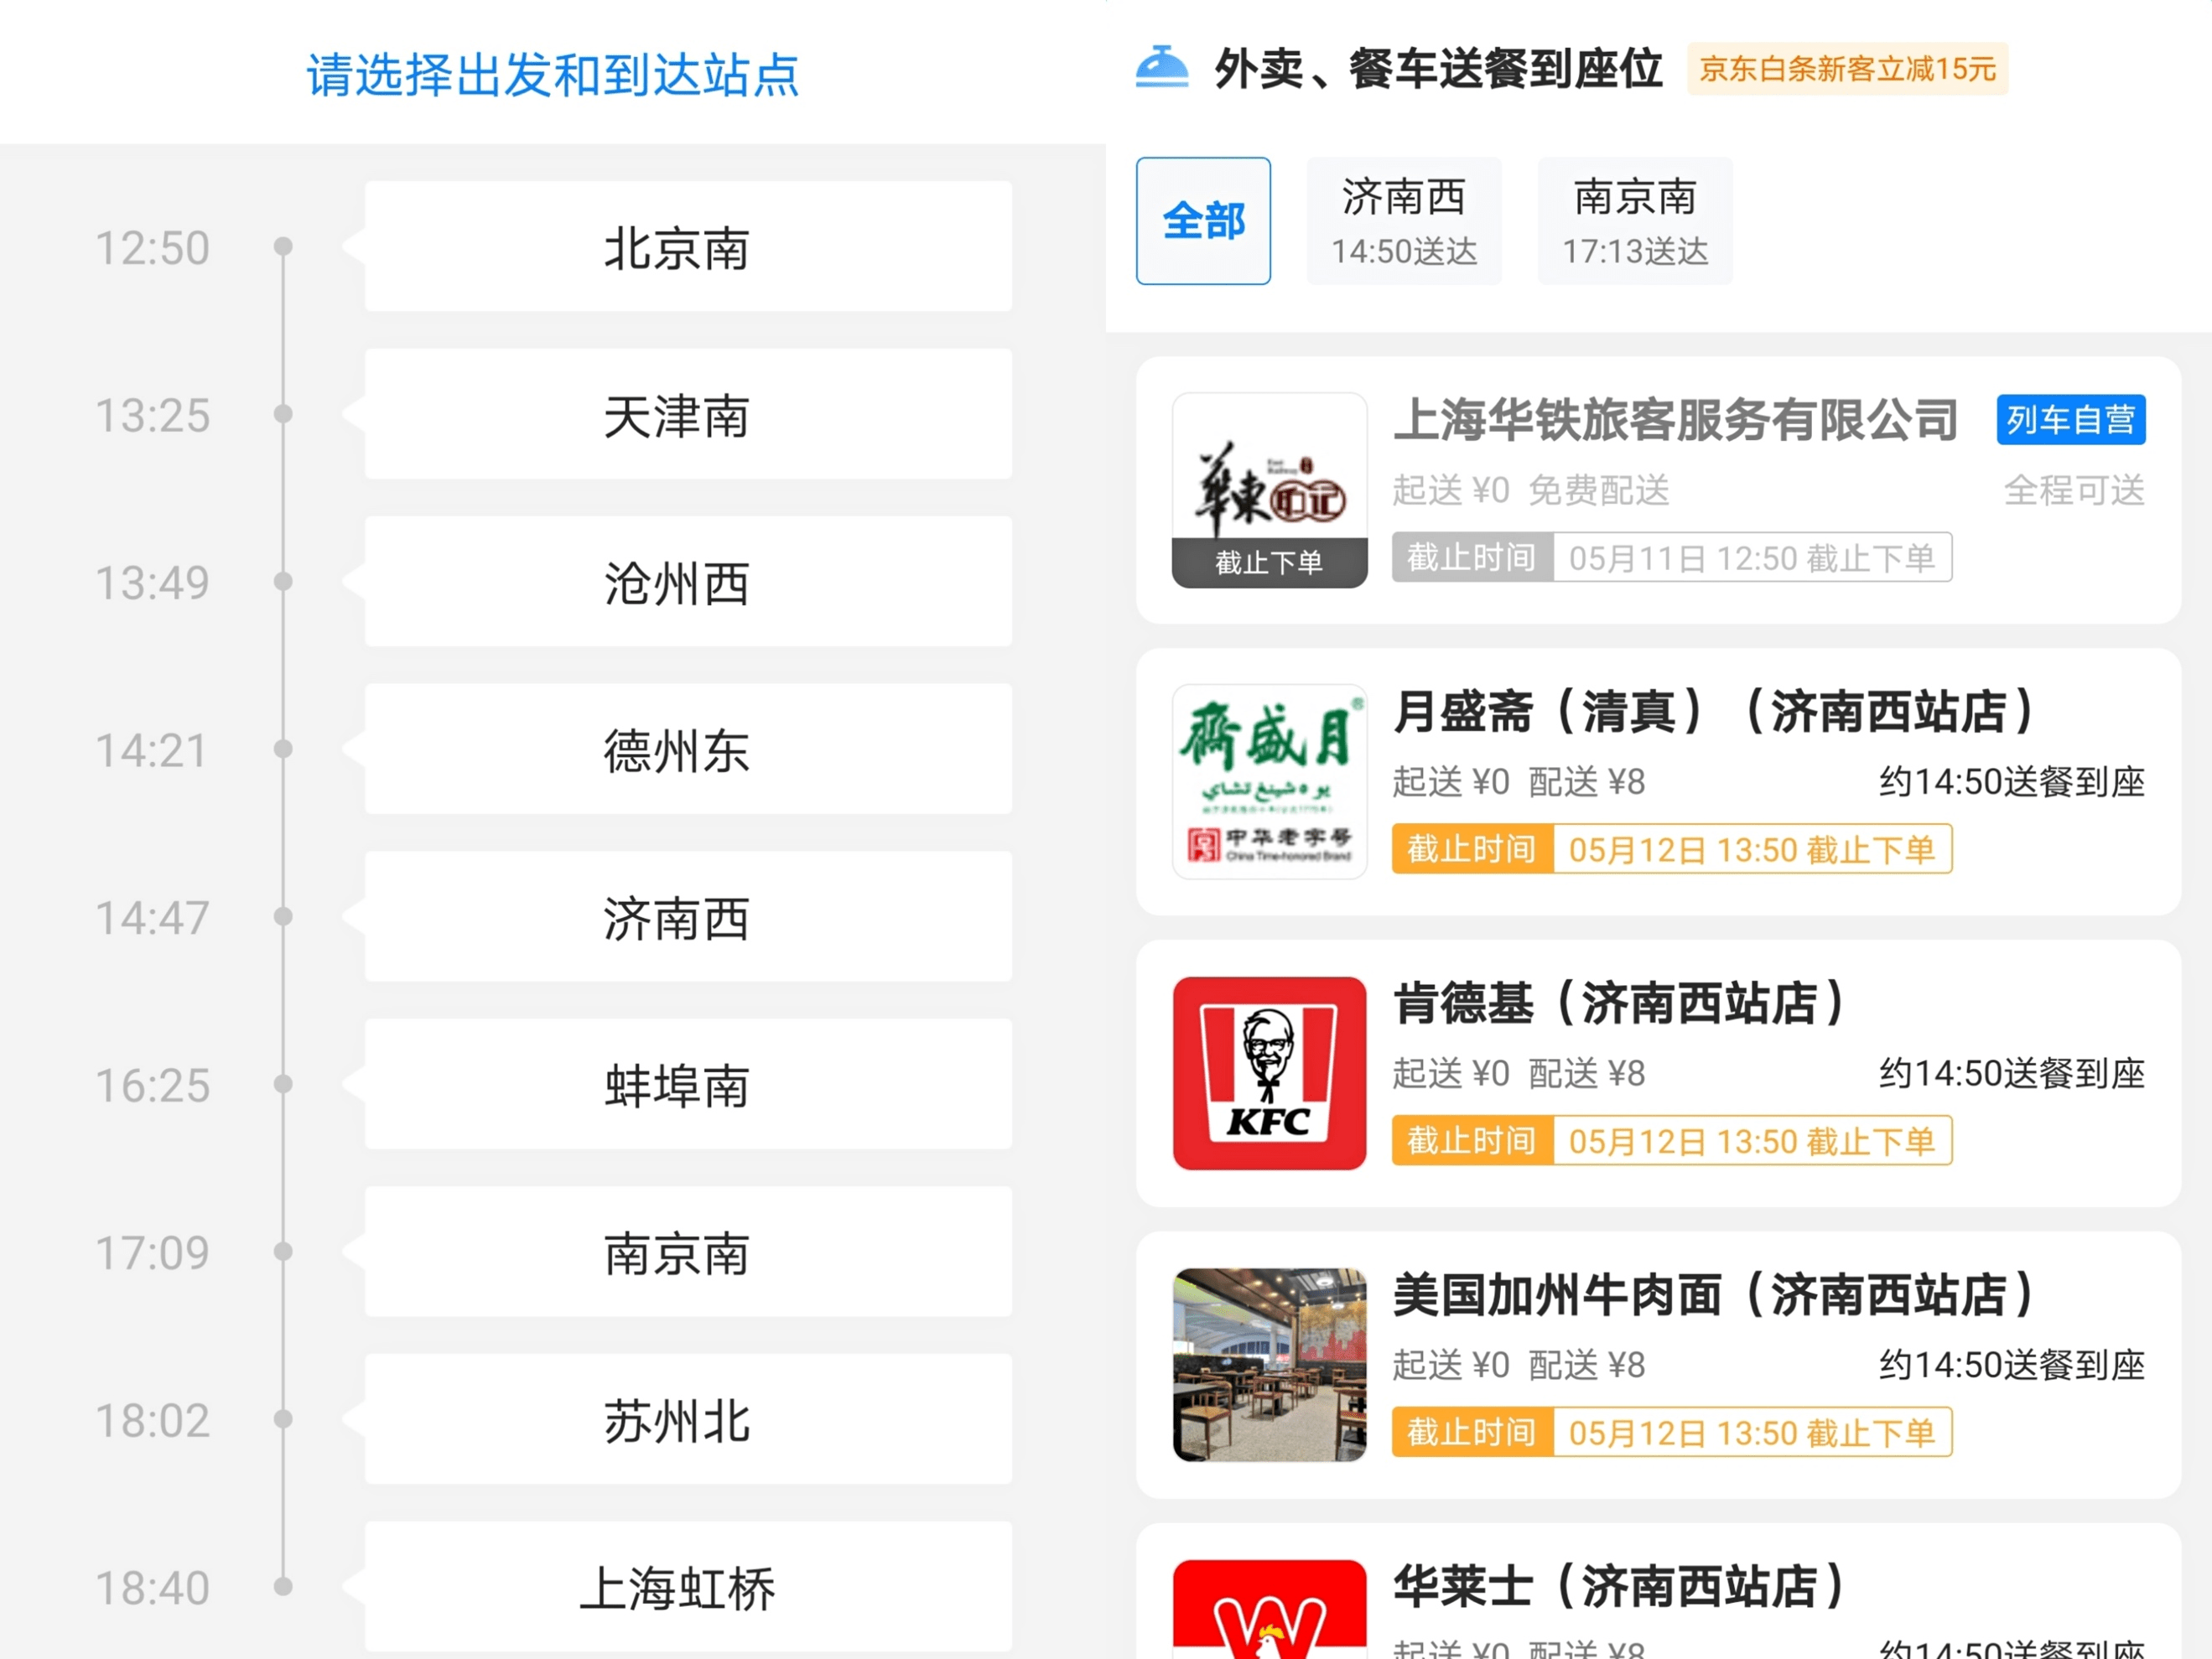2212x1659 pixels.
Task: Open 月盛斋 restaurant logo
Action: point(1269,782)
